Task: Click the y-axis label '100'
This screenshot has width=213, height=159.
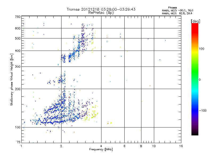Action: tap(18, 127)
